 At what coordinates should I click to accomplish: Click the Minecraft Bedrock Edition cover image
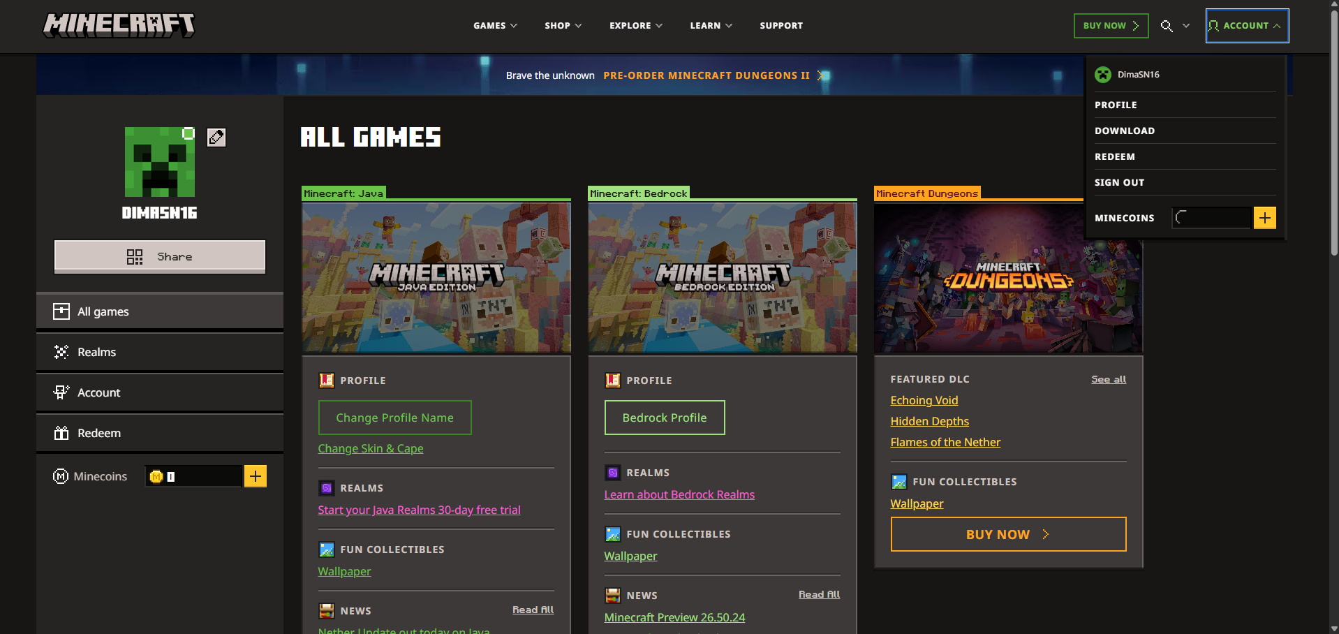pyautogui.click(x=723, y=278)
